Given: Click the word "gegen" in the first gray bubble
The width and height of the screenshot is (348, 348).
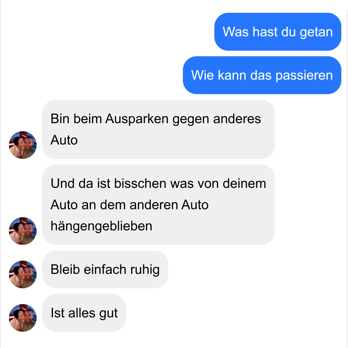Looking at the screenshot, I should [x=191, y=119].
